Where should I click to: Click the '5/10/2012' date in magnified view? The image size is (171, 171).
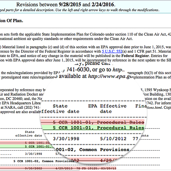click(113, 139)
